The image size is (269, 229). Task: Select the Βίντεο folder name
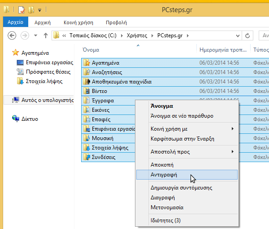pos(100,91)
